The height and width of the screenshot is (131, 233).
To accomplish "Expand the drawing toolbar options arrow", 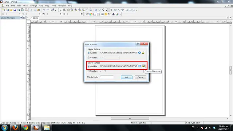I will [x=137, y=10].
